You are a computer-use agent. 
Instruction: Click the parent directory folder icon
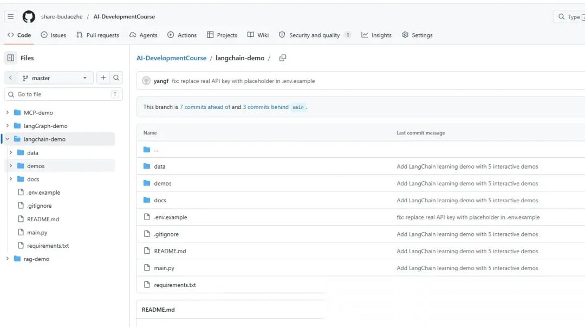(x=147, y=150)
